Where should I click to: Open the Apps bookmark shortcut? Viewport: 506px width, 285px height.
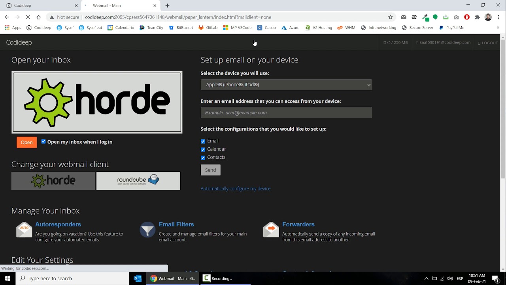13,28
